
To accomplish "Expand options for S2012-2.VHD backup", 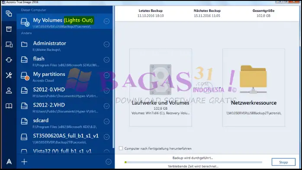I will (x=106, y=106).
